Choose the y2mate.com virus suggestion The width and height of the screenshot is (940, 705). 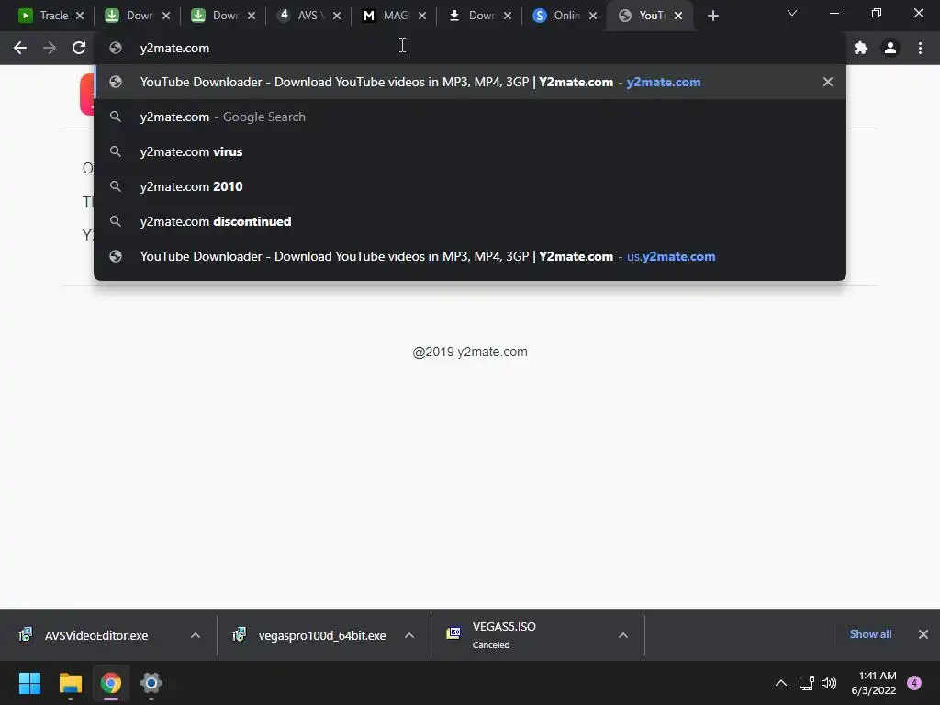(x=470, y=151)
